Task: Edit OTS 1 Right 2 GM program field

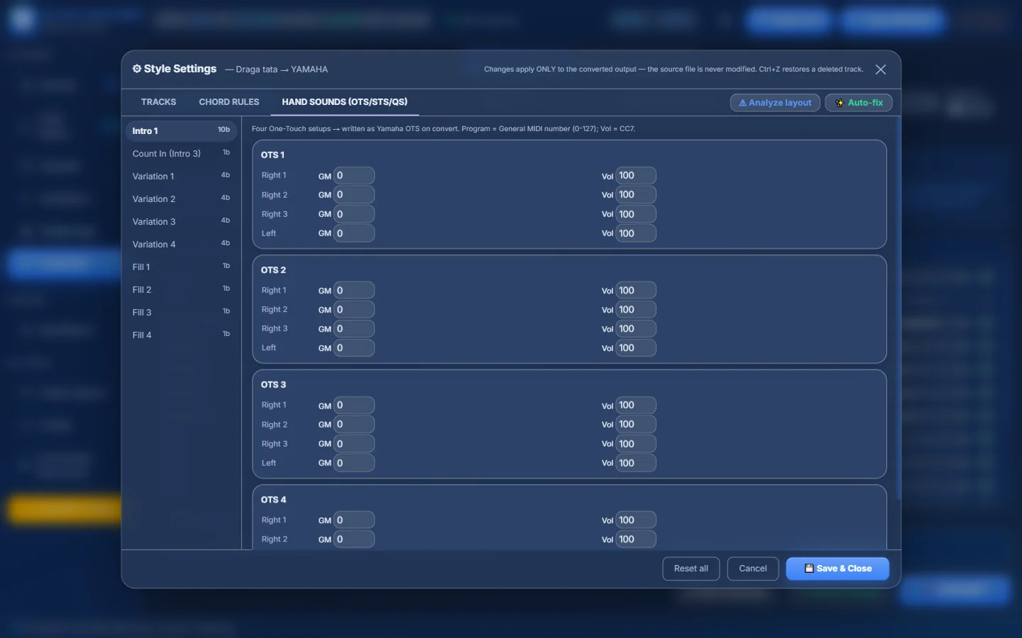Action: click(354, 194)
